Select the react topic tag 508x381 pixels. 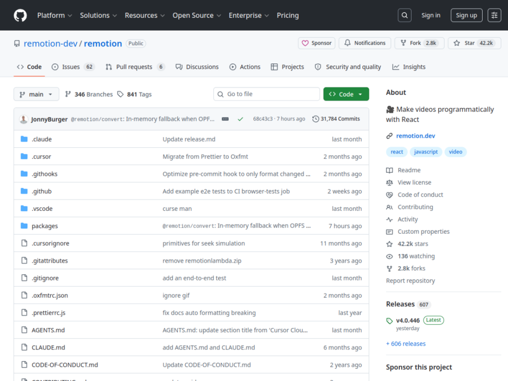click(397, 151)
